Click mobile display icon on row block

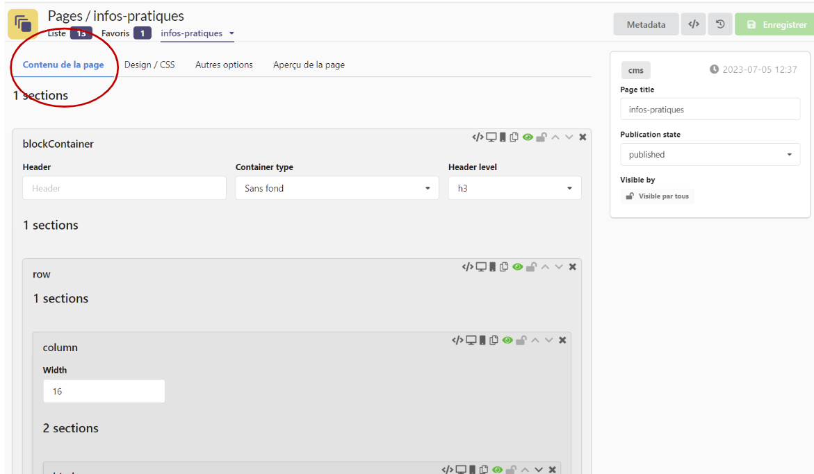point(493,267)
